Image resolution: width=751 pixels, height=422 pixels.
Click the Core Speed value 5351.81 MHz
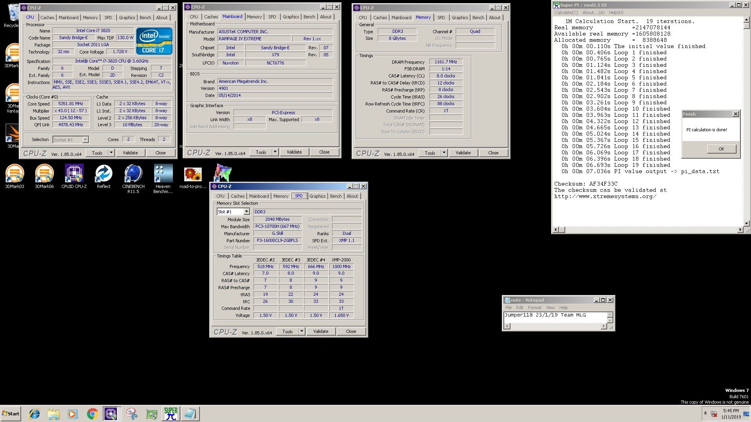(x=71, y=104)
